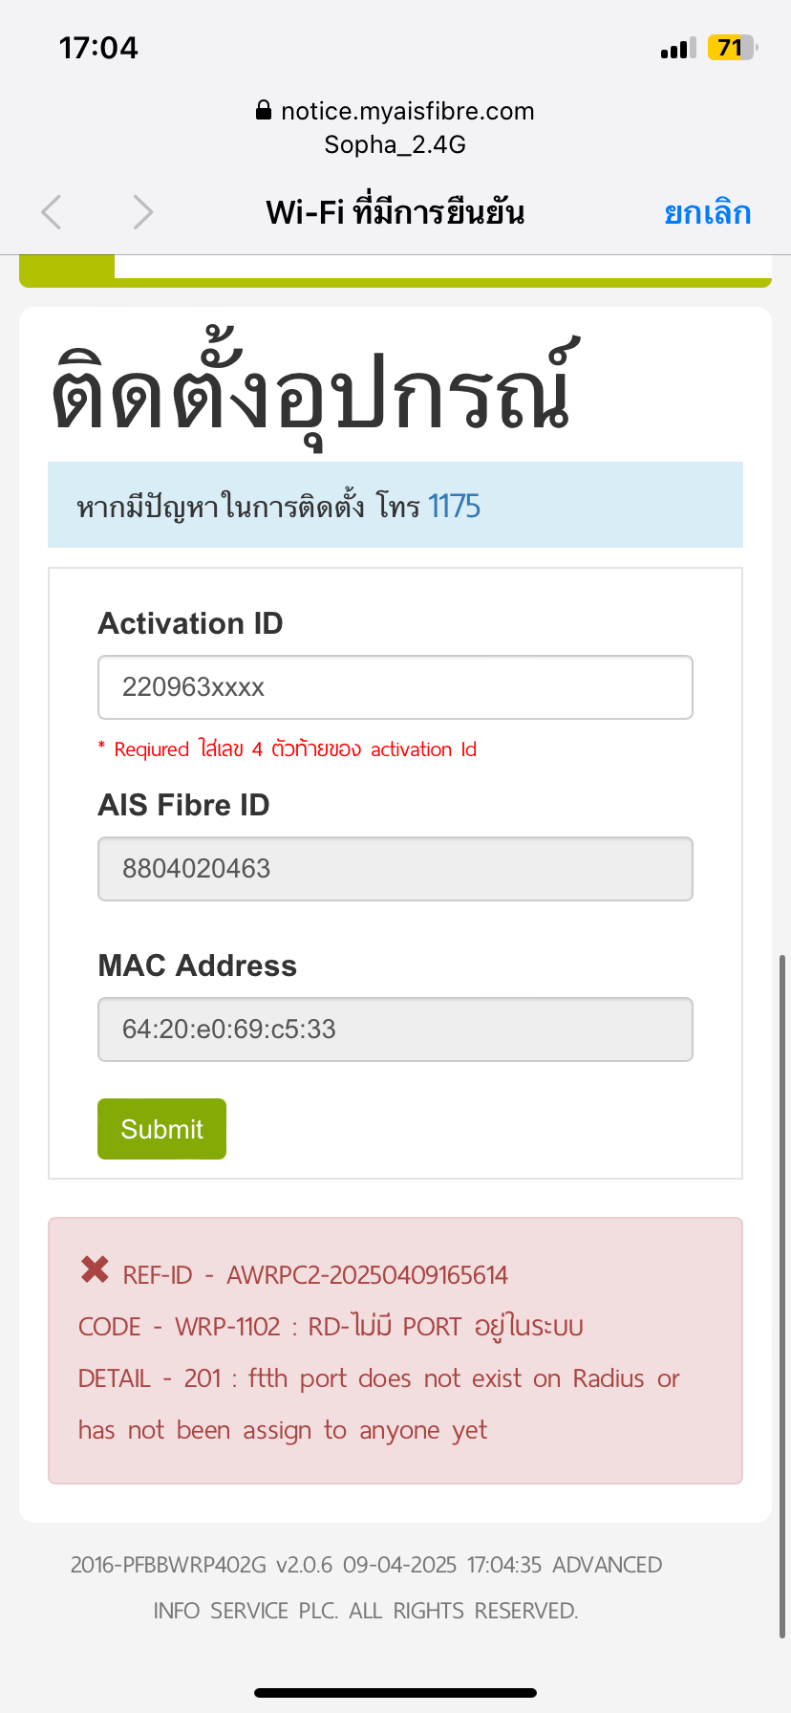Viewport: 791px width, 1713px height.
Task: Call support via the 1175 link
Action: pyautogui.click(x=454, y=506)
